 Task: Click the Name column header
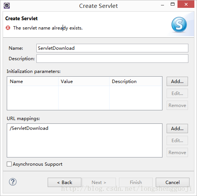(x=33, y=82)
